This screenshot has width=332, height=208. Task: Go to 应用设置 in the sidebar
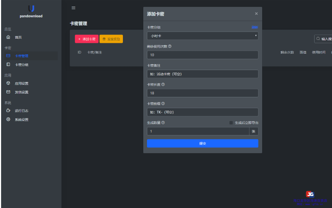click(x=21, y=83)
